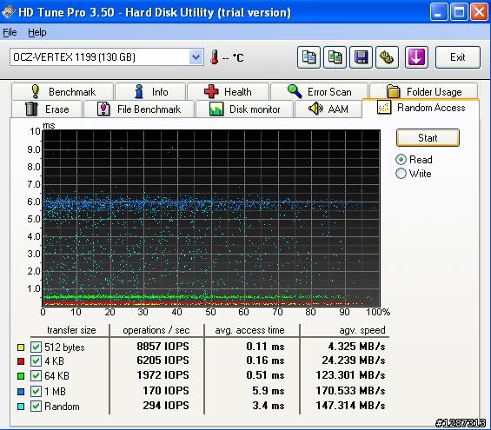The image size is (491, 430).
Task: Switch to the Erase tab
Action: [x=47, y=109]
